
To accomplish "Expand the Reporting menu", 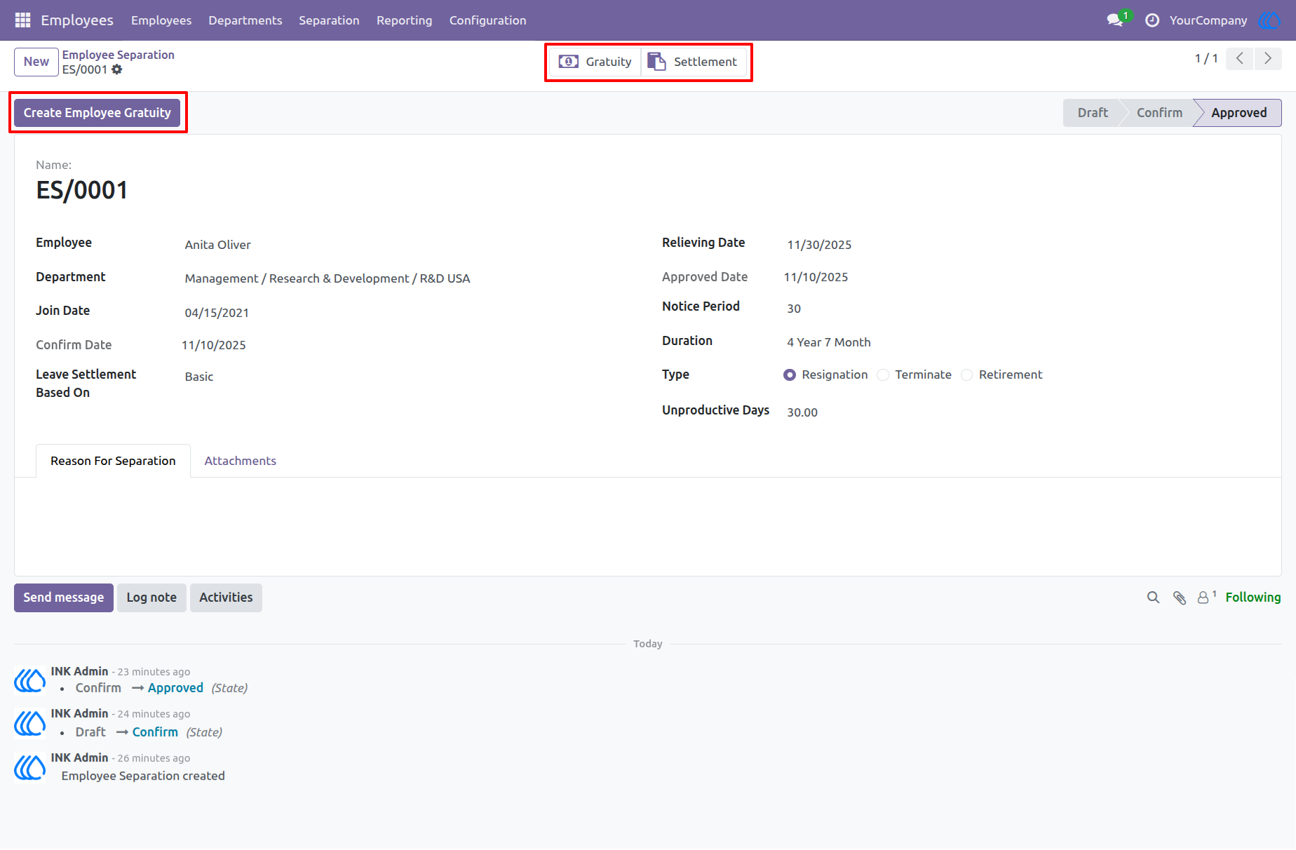I will [x=405, y=20].
